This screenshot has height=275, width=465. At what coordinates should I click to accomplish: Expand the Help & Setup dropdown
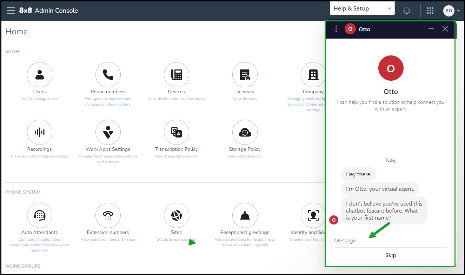362,8
